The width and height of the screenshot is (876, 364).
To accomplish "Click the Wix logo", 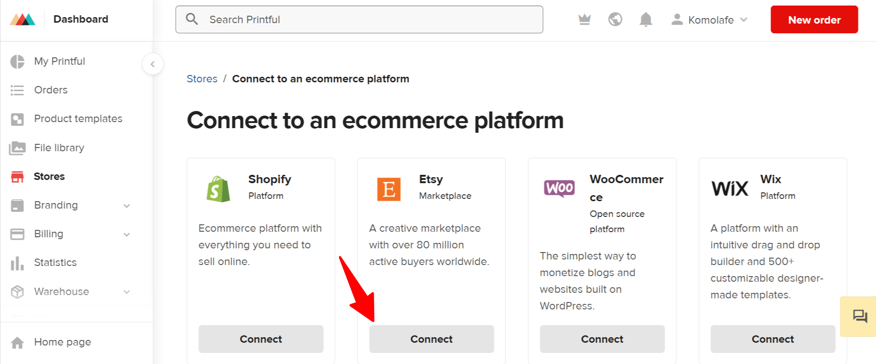I will (729, 188).
